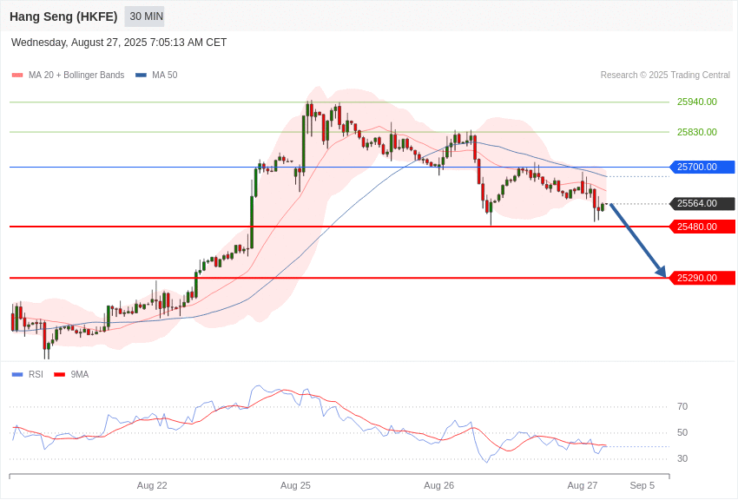Click the 9MA legend label
738x500 pixels.
tap(80, 374)
